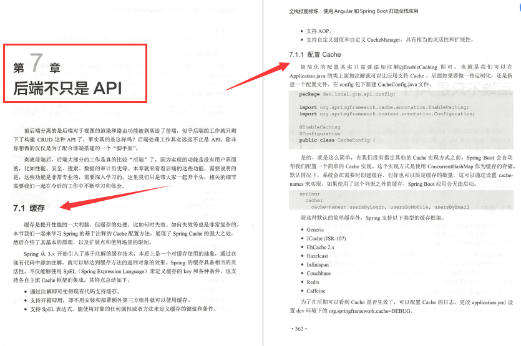The height and width of the screenshot is (346, 521).
Task: Click the annotation "@EnableCaching" in code block
Action: pos(319,127)
